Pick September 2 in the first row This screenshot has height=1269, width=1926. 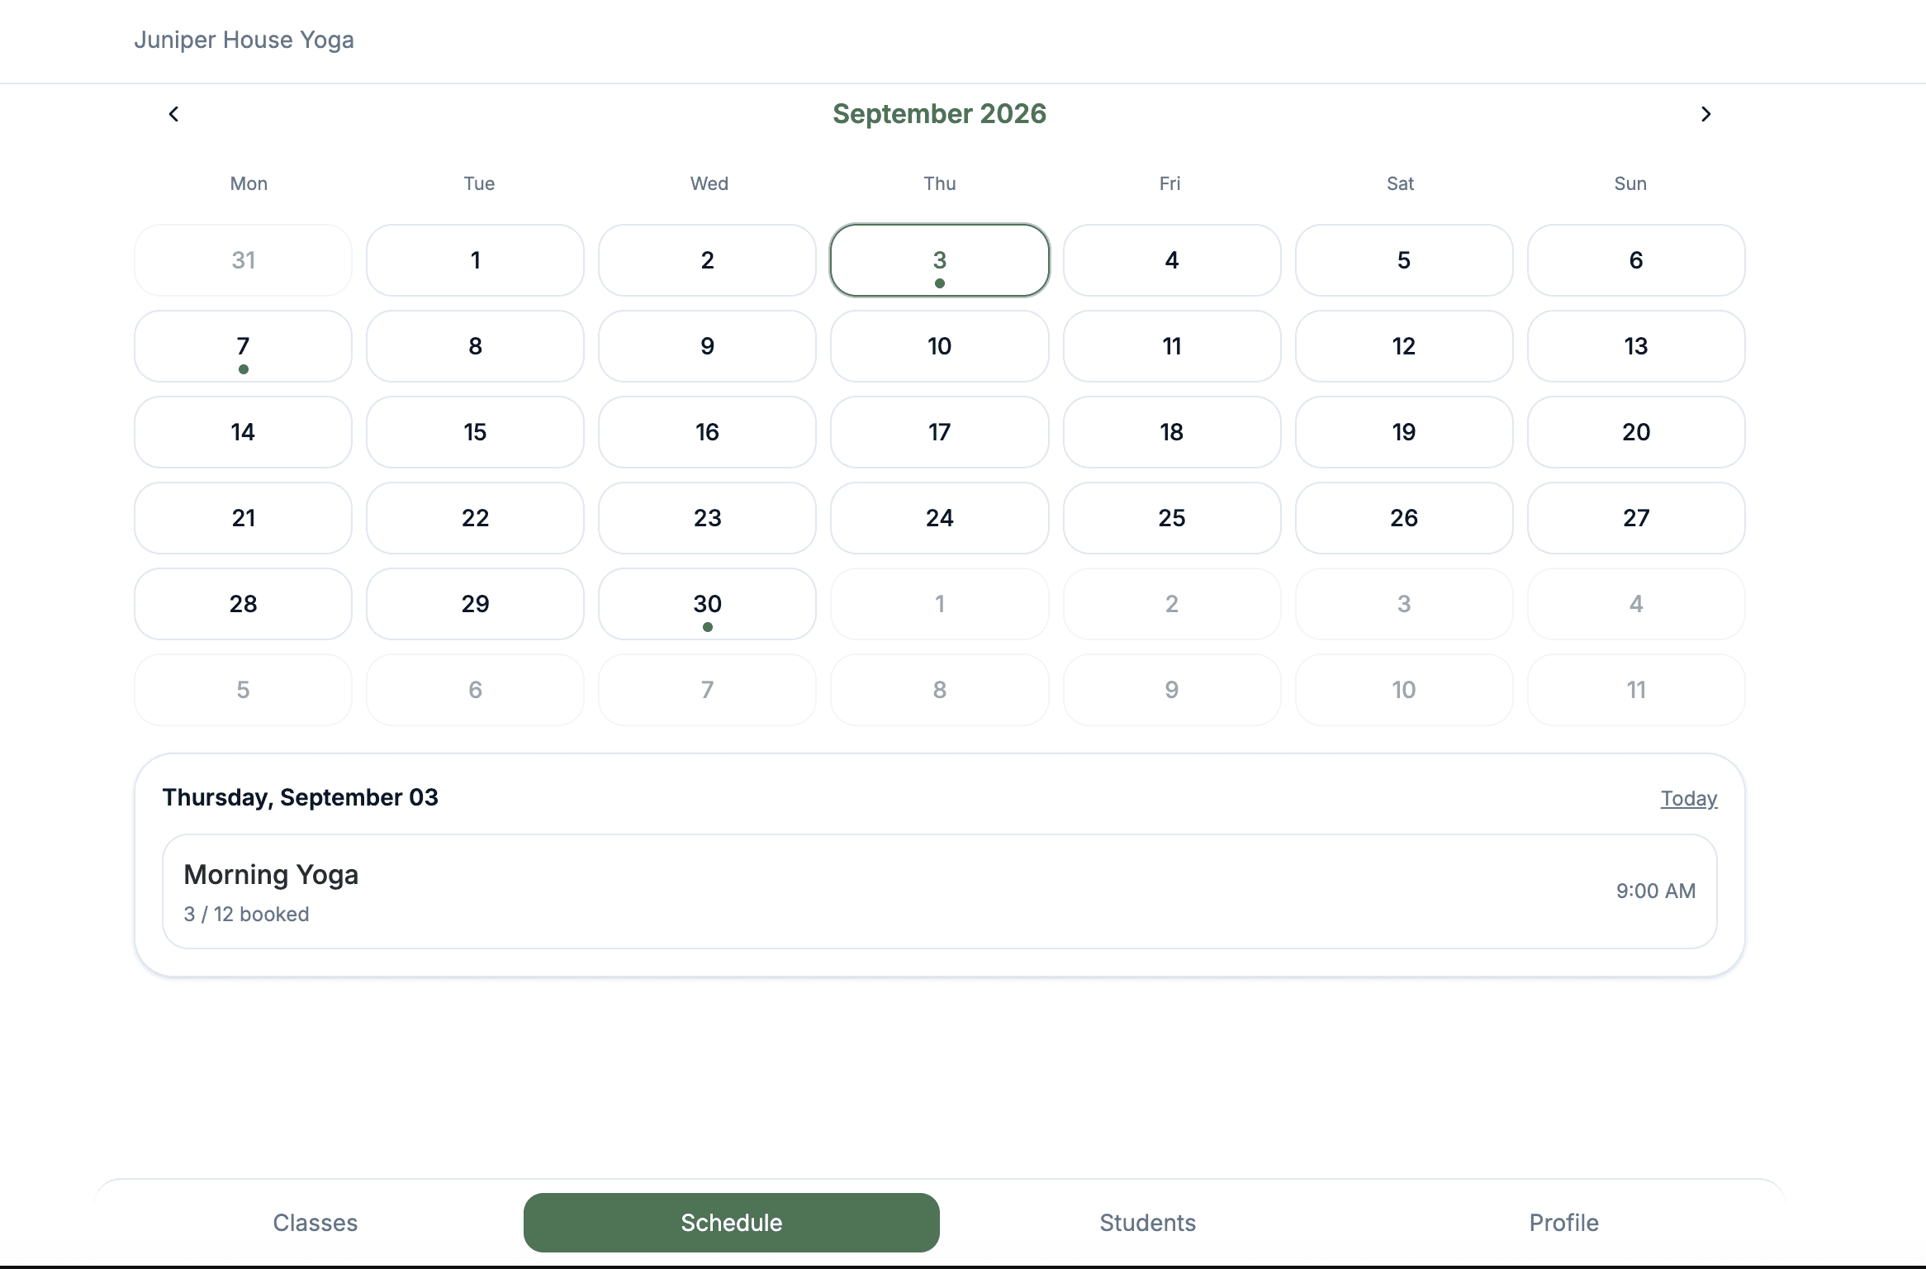(708, 260)
